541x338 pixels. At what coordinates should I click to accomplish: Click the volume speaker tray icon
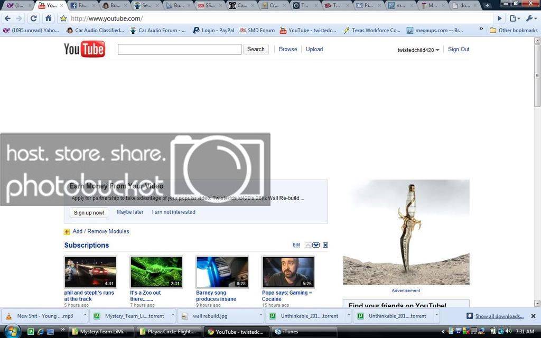pyautogui.click(x=508, y=332)
